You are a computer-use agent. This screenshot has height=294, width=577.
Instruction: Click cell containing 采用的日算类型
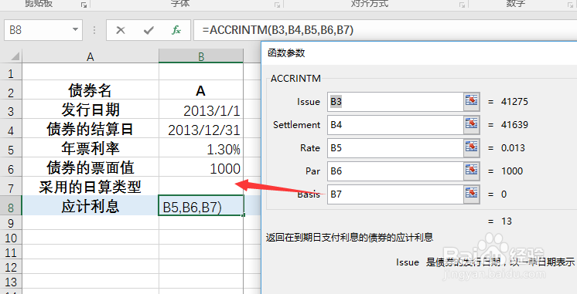[x=90, y=187]
